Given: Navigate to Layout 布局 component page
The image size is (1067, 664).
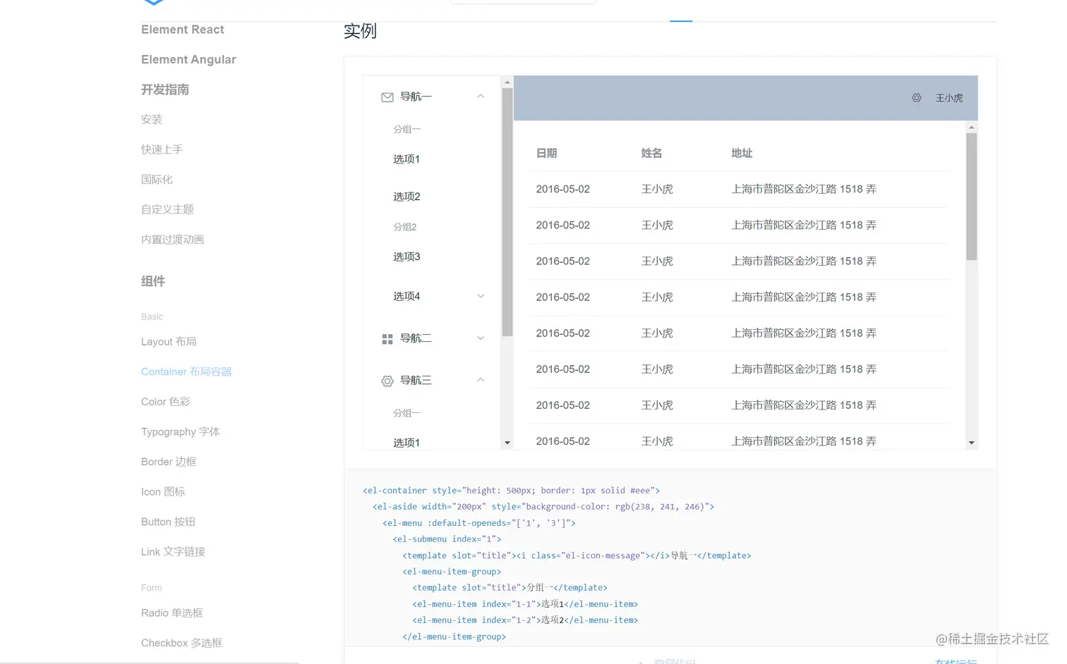Looking at the screenshot, I should tap(169, 342).
